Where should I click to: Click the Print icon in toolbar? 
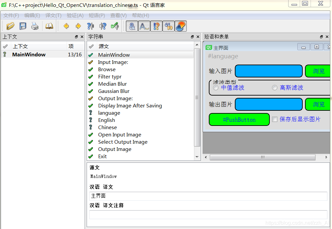[35, 26]
